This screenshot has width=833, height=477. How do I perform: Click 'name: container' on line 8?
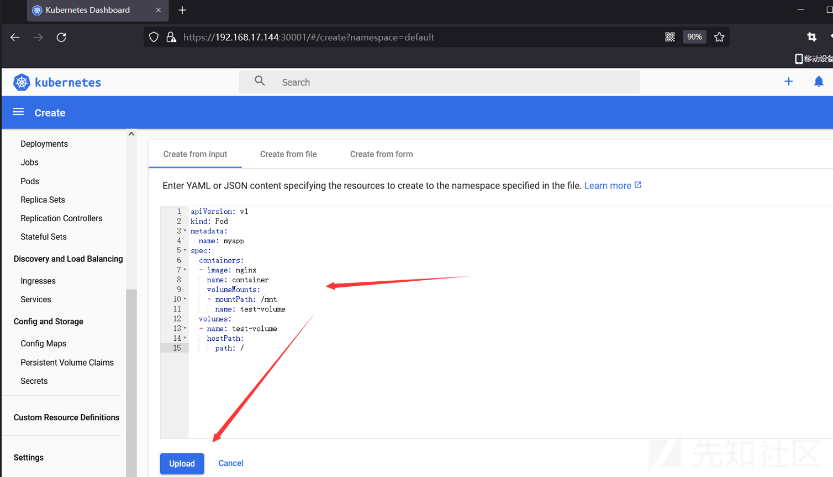click(x=238, y=280)
